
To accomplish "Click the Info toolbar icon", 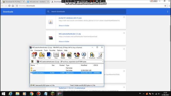I will [84, 55].
